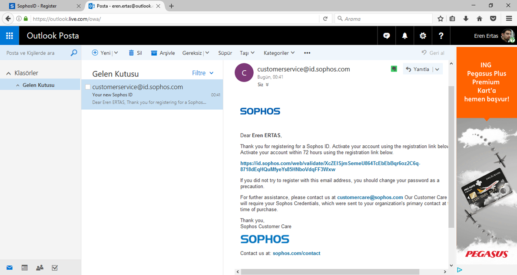Bookmark this page star icon
Screen dimensions: 517x275
tap(440, 19)
